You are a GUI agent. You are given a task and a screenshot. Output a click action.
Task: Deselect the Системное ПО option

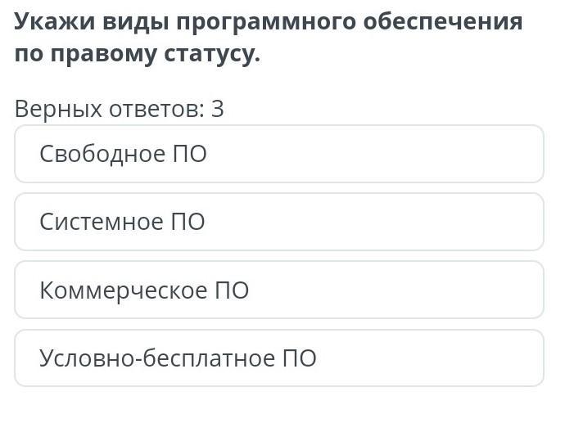(279, 222)
